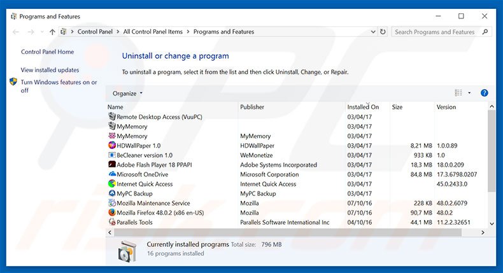Click the Adobe Flash Player 18 PPAPI icon
Image resolution: width=503 pixels, height=273 pixels.
pos(112,165)
